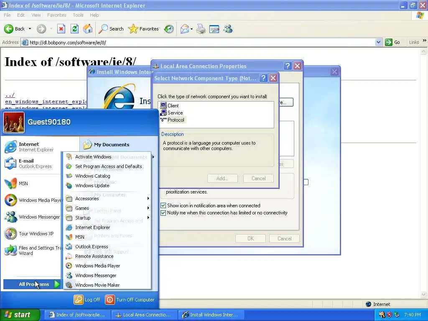Click the Guest90180 user picture
The image size is (428, 321).
point(14,122)
